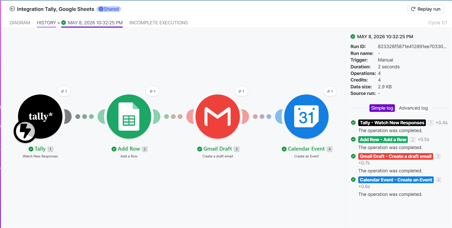Open the Gmail Draft - Create a draft email log entry

click(395, 156)
